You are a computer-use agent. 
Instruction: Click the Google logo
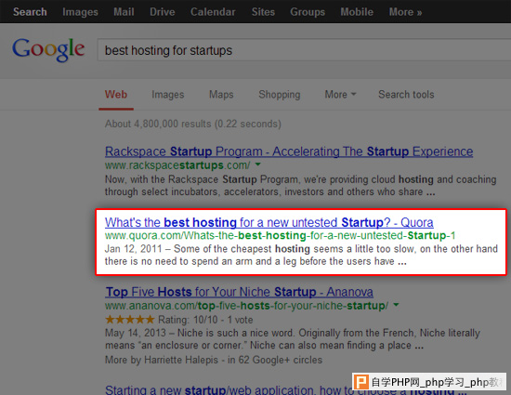(x=48, y=49)
